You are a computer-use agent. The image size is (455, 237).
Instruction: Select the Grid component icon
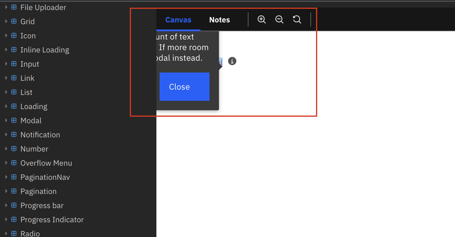click(14, 22)
